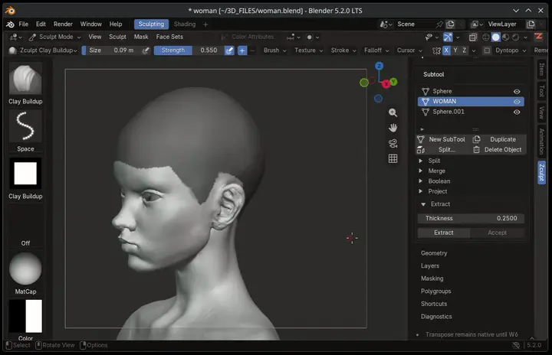Click the Extract button
The image size is (552, 355).
pyautogui.click(x=444, y=233)
